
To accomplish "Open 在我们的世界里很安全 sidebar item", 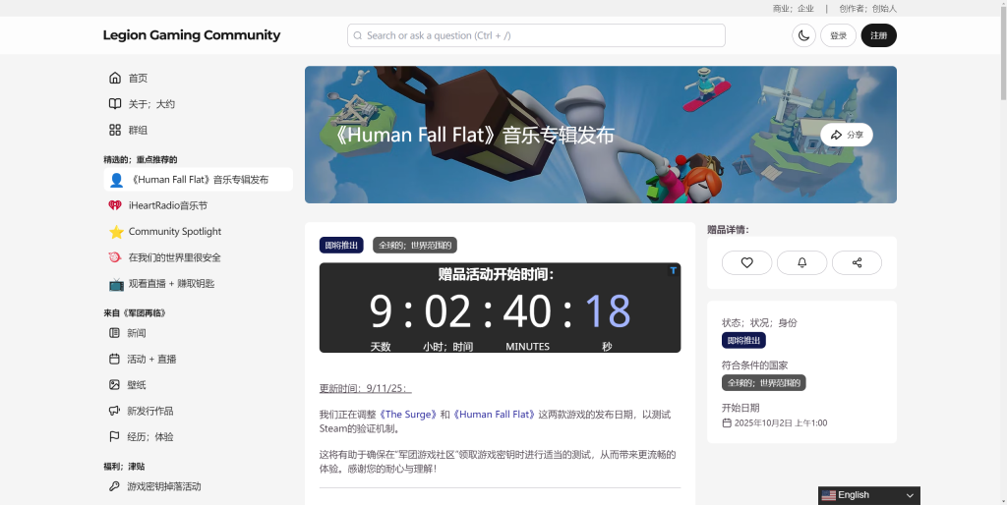I will coord(175,257).
